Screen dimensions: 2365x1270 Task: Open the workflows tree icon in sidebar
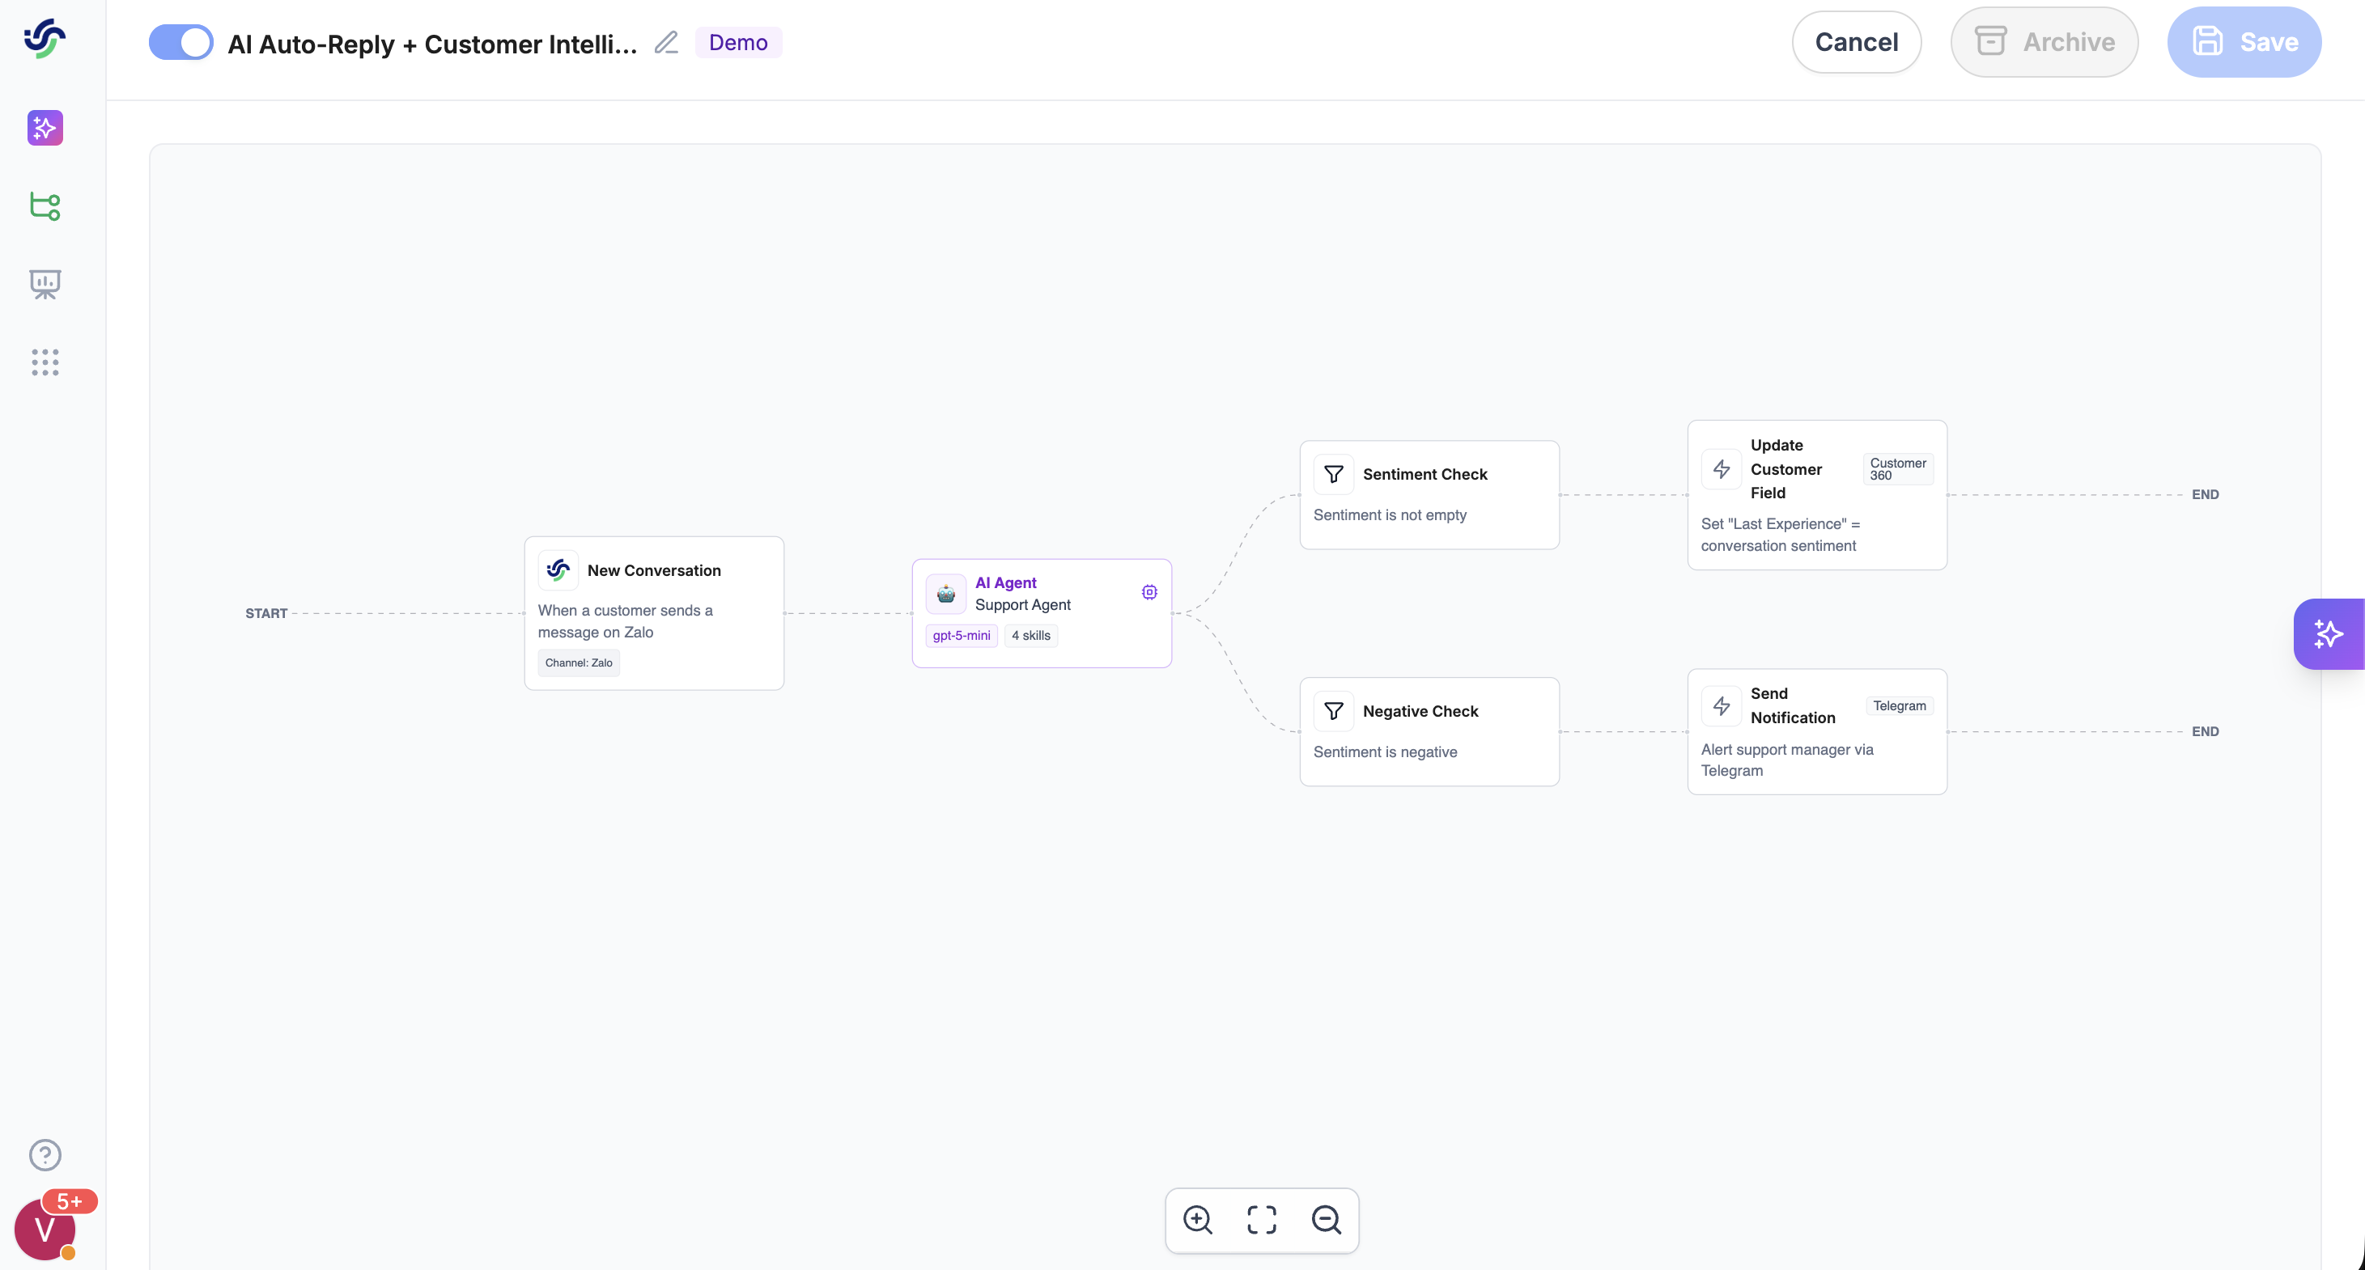point(45,206)
